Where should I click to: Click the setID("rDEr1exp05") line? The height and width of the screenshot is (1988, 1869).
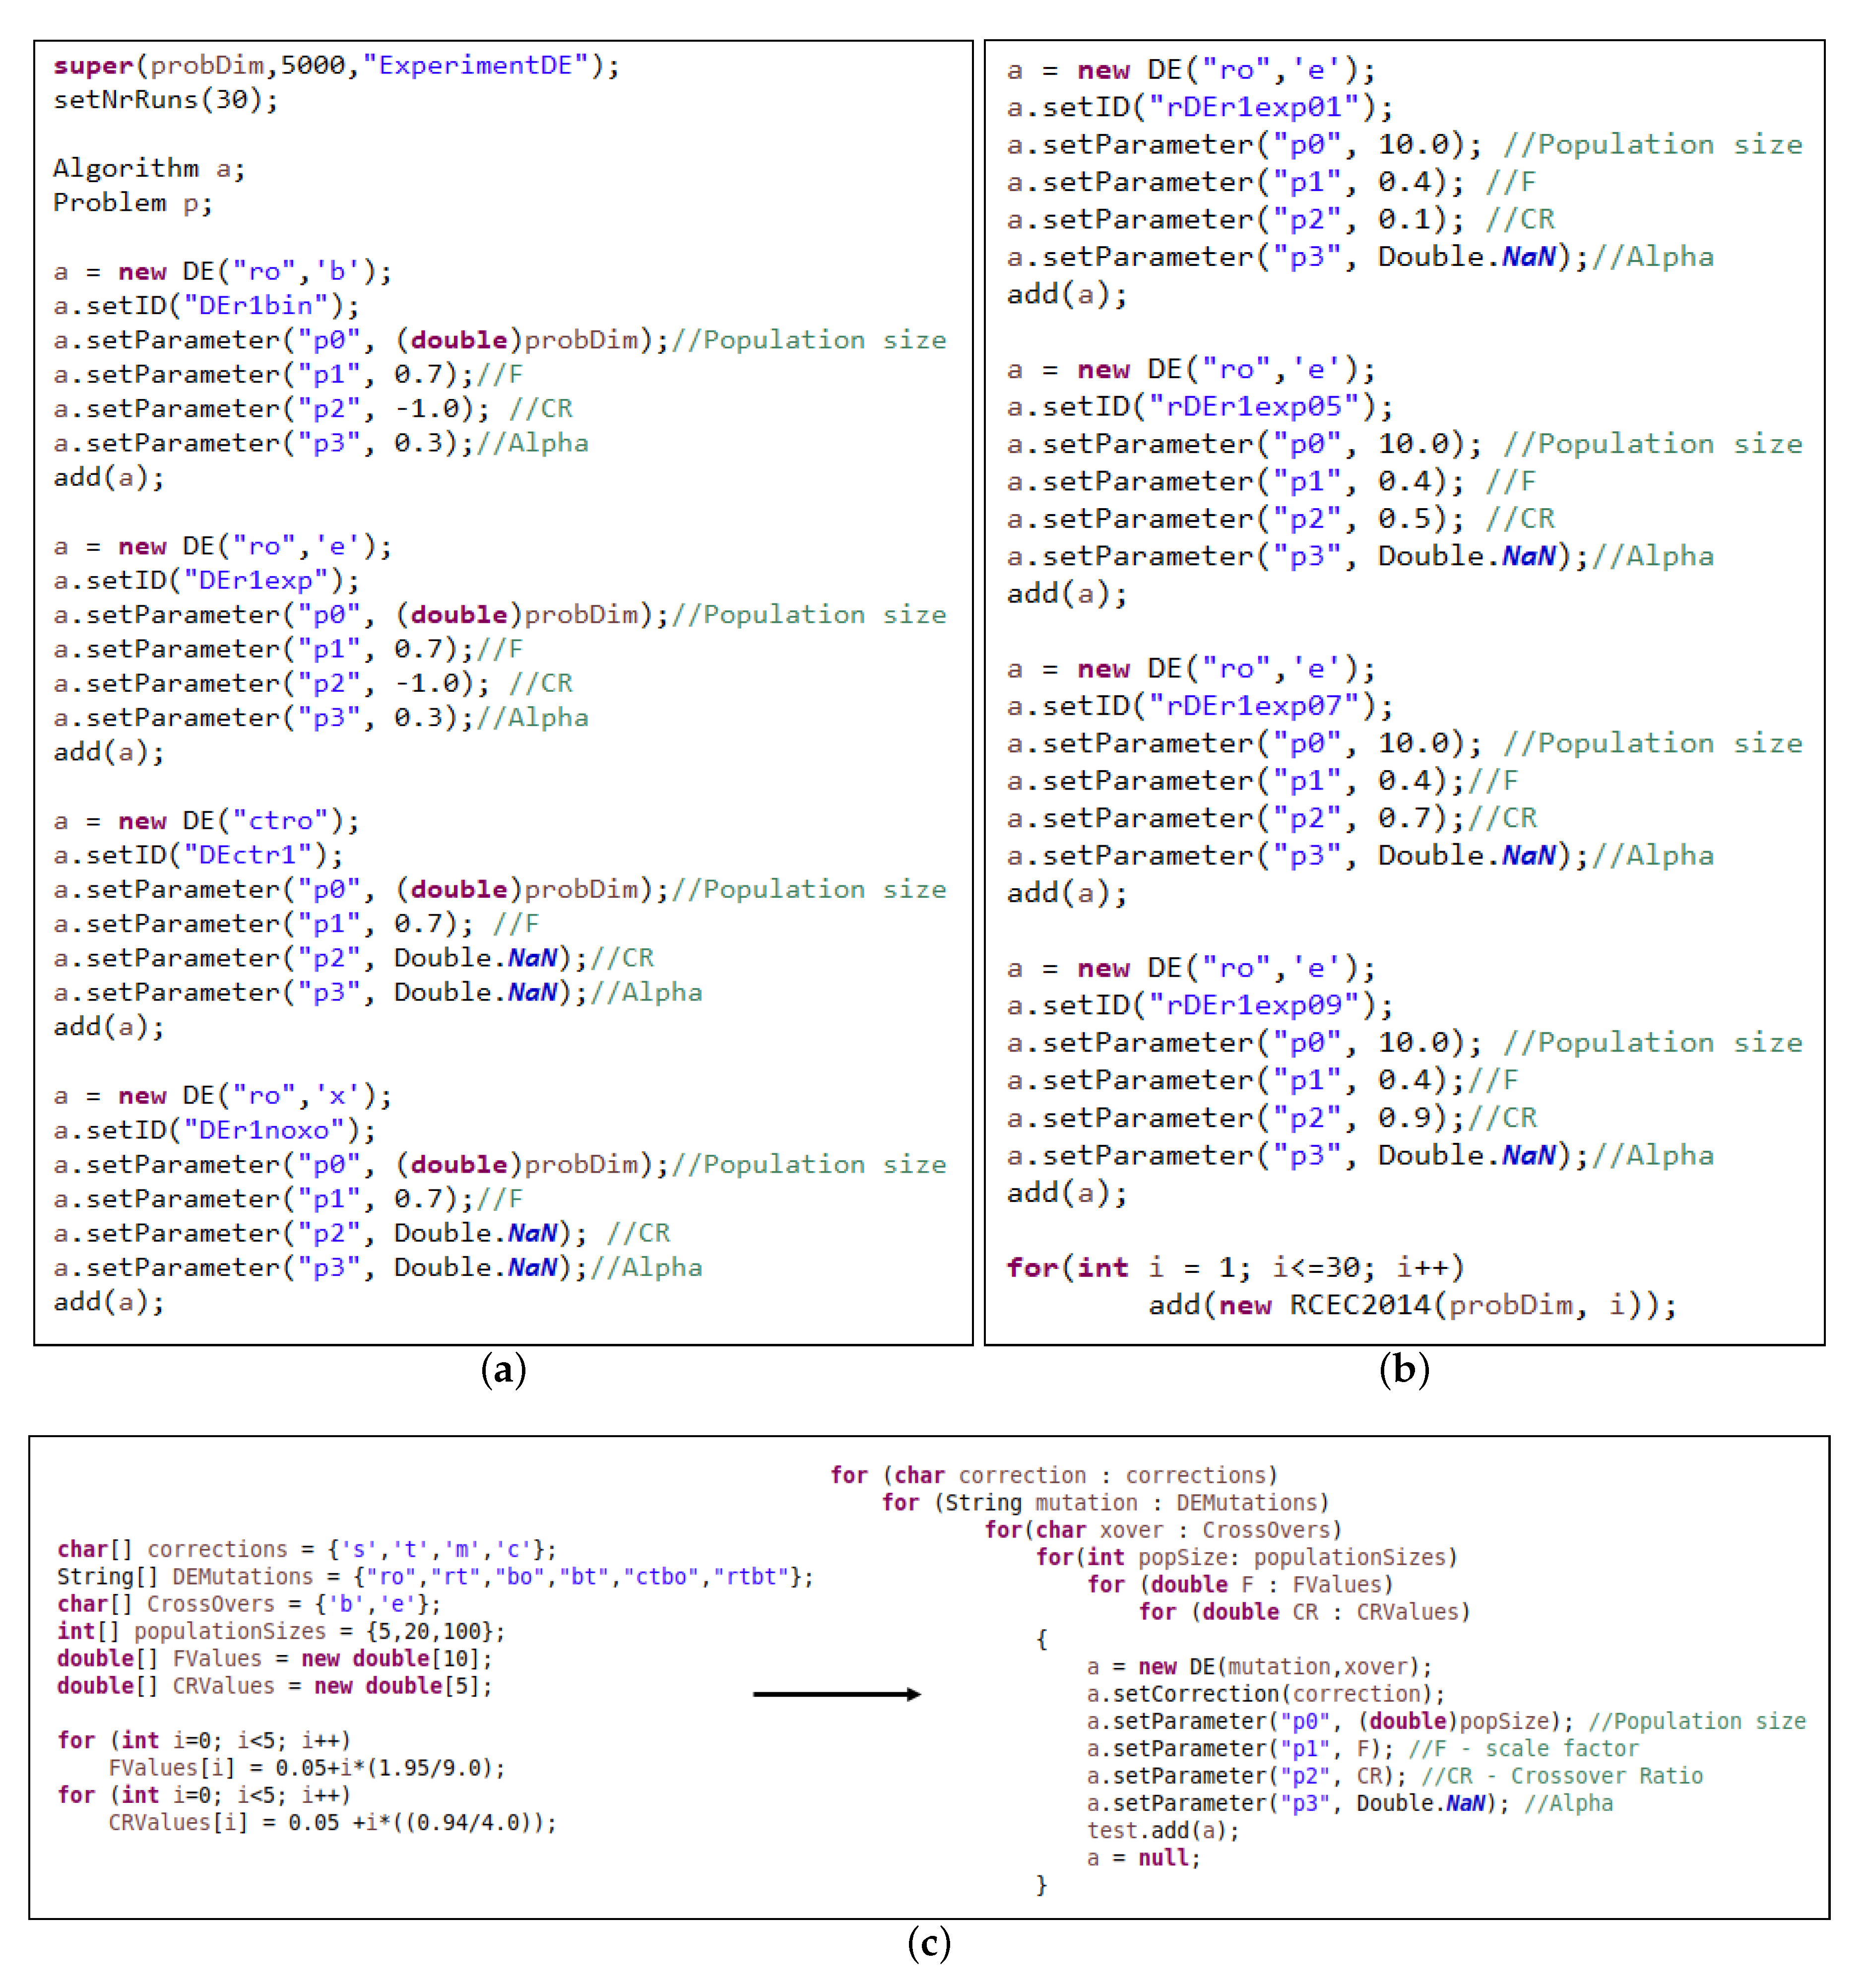tap(1199, 407)
